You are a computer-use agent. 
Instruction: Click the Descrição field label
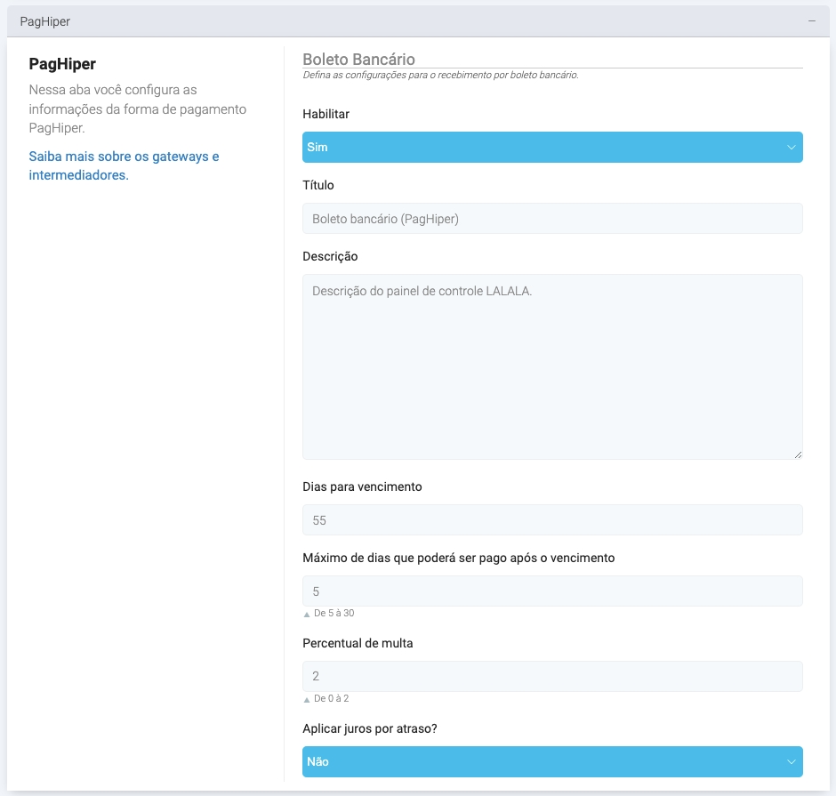pos(330,256)
